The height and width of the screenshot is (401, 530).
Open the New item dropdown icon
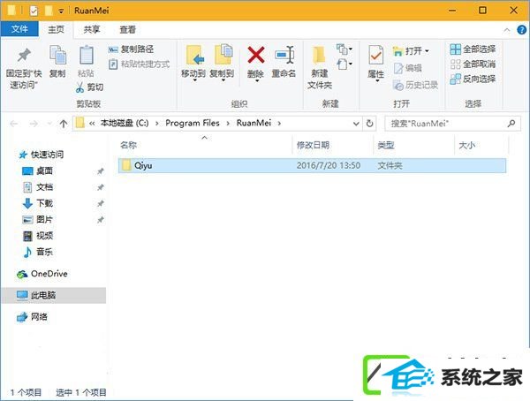point(344,49)
